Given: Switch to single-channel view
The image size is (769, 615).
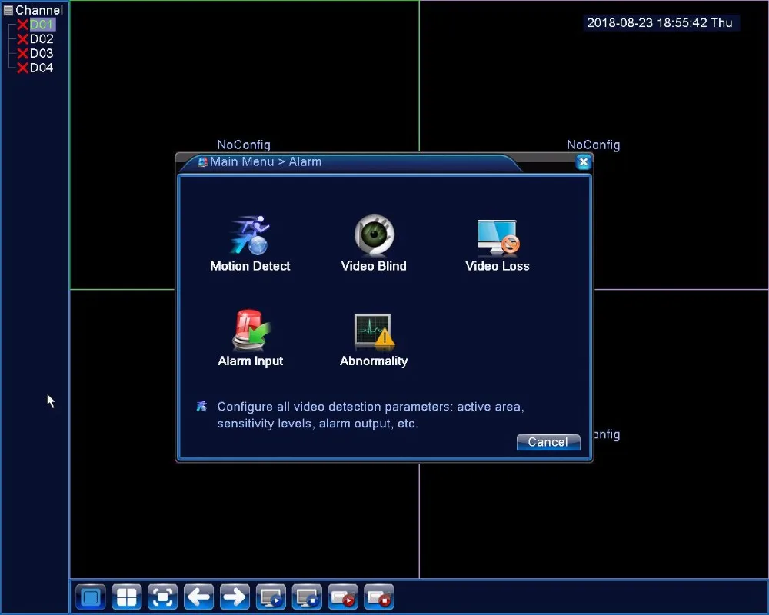Looking at the screenshot, I should pyautogui.click(x=91, y=597).
